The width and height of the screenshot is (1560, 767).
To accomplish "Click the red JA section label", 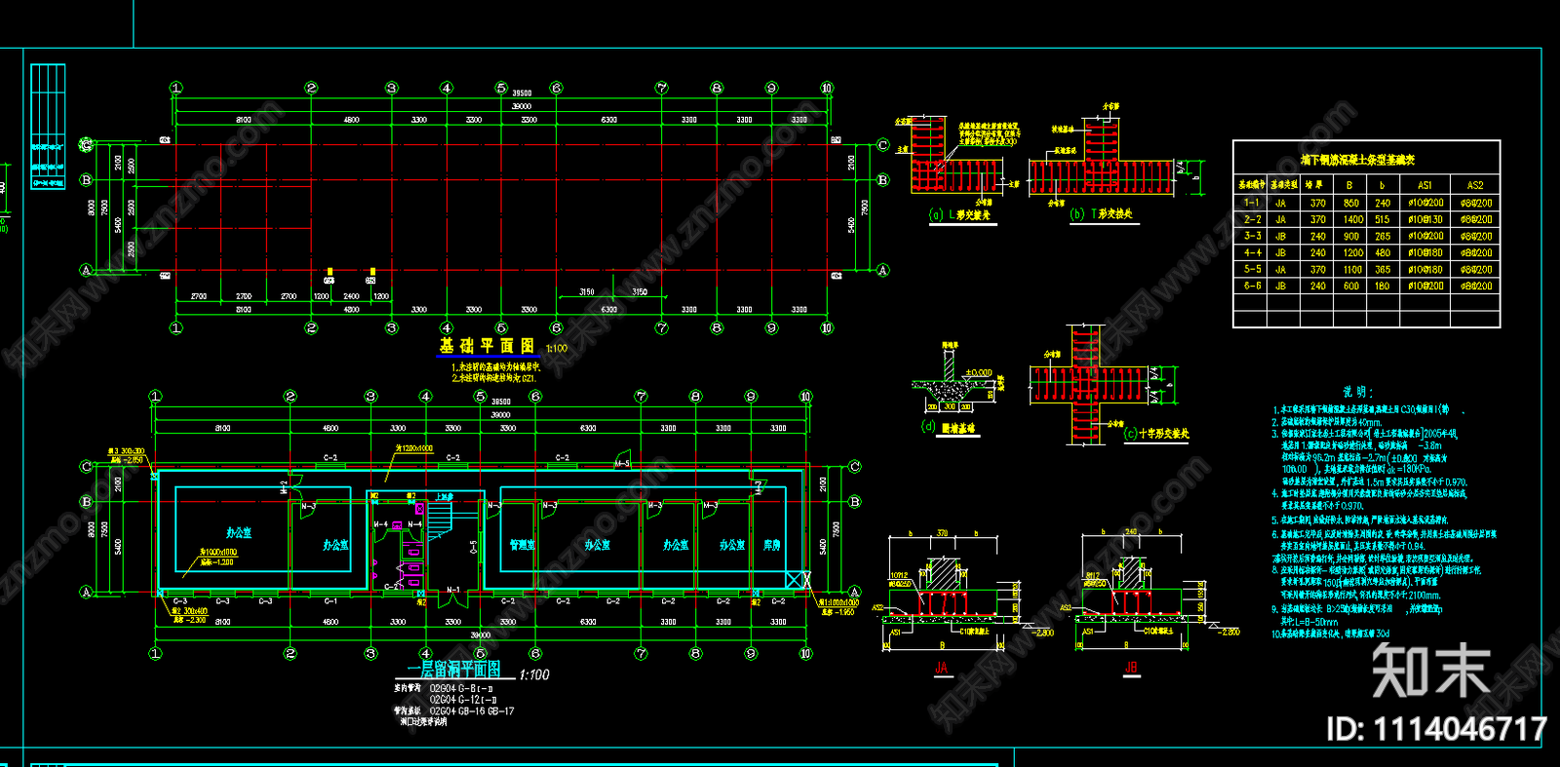I will click(941, 669).
